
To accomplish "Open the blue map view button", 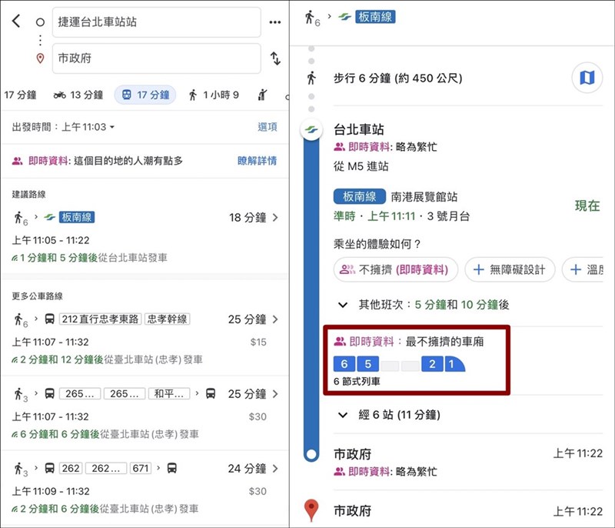I will click(x=587, y=78).
